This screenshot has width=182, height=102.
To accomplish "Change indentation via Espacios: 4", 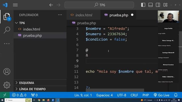I will point(104,95).
